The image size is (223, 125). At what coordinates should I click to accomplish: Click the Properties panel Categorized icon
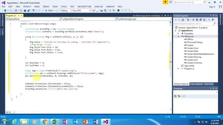[x=175, y=96]
